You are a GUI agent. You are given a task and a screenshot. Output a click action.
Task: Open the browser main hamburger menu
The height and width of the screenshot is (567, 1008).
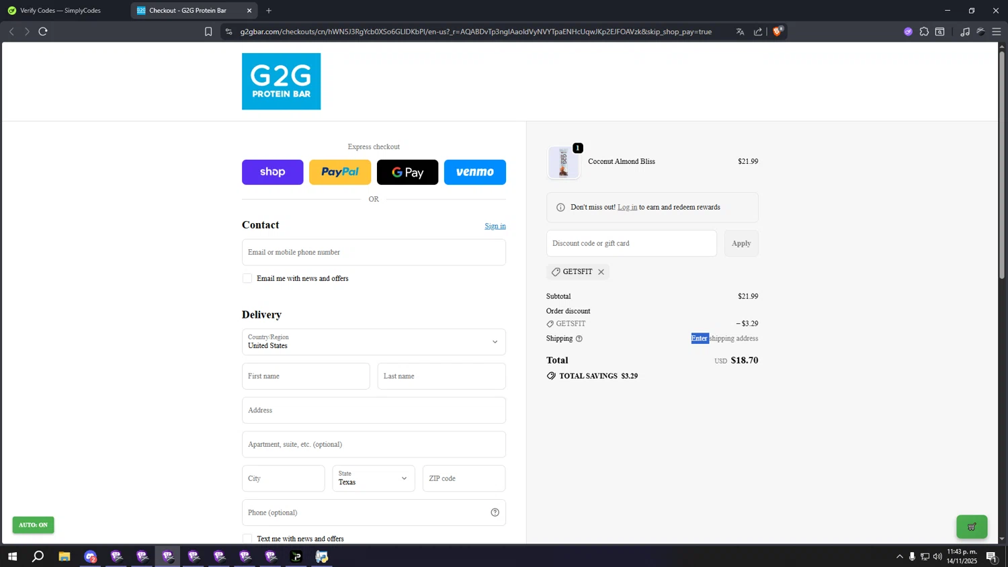997,32
